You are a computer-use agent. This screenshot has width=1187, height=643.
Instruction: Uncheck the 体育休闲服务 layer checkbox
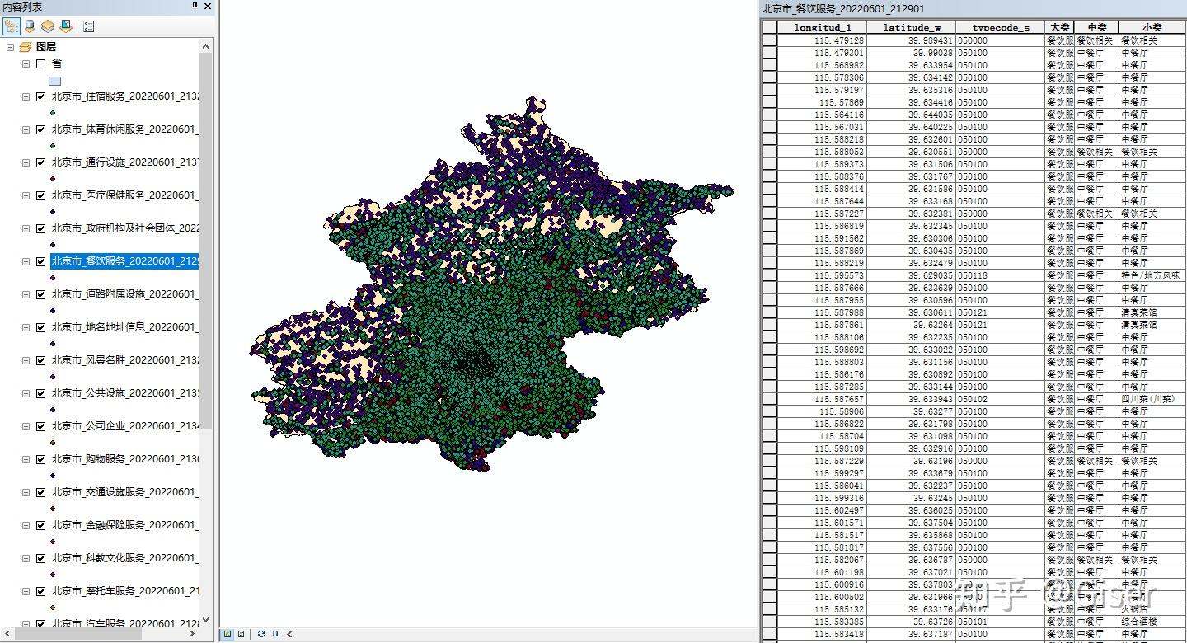click(x=40, y=129)
